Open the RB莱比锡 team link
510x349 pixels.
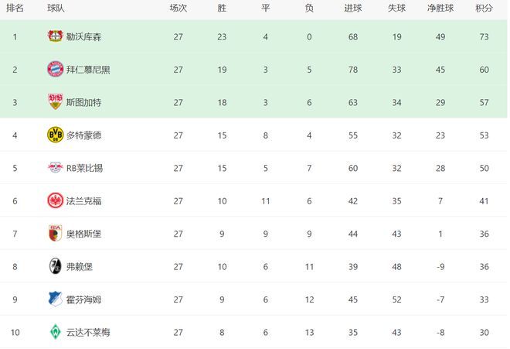[x=84, y=168]
